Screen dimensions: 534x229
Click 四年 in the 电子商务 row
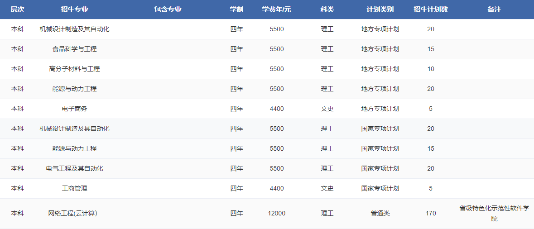(237, 109)
